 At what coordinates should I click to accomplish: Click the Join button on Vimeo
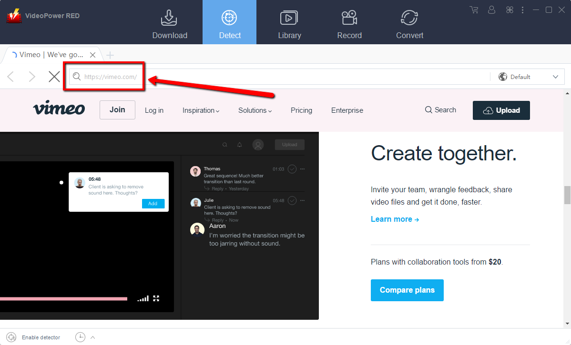click(117, 110)
